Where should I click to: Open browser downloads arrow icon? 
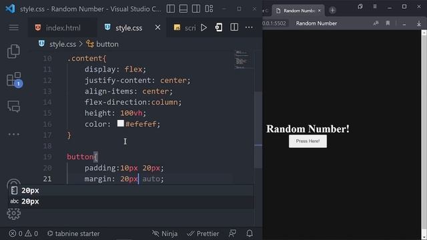pyautogui.click(x=419, y=24)
